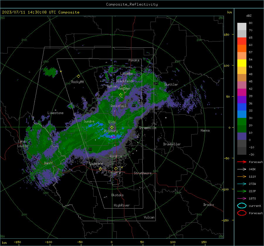Click the slate purple 10-0 dBZ swatch
The width and height of the screenshot is (264, 246).
click(x=242, y=136)
